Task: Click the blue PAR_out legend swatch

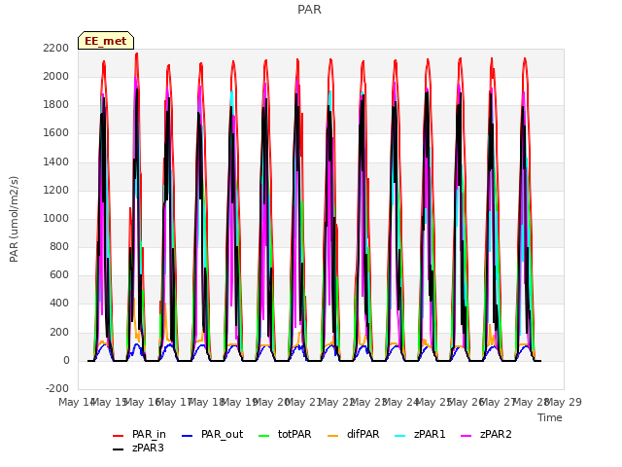Action: (187, 436)
